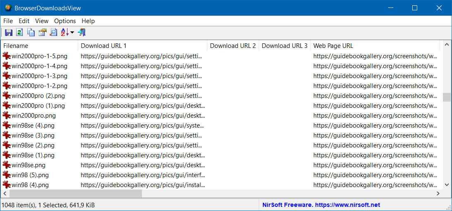The height and width of the screenshot is (211, 452).
Task: Click the file icon for win2000pro-1-2.png
Action: [x=7, y=85]
